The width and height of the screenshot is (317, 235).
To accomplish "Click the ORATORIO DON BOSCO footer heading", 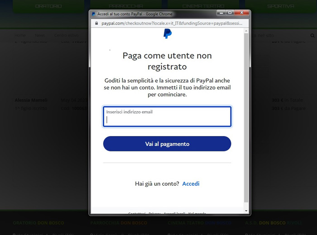I will click(x=38, y=223).
